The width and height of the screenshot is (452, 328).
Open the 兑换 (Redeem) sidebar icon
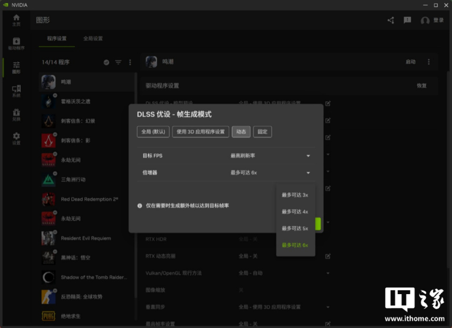[x=16, y=114]
